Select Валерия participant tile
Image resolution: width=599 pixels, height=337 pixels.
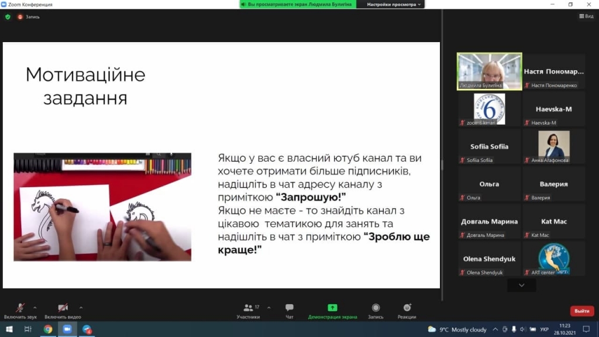pyautogui.click(x=554, y=184)
